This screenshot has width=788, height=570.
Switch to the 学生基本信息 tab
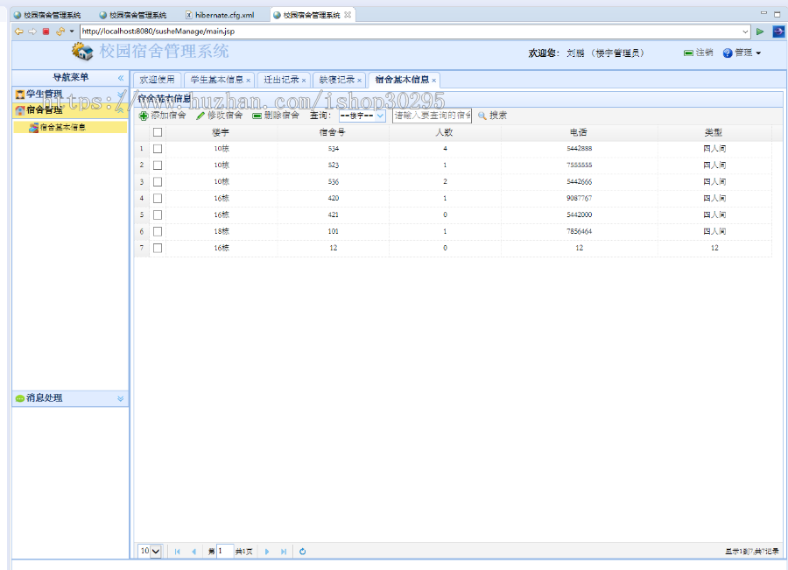coord(216,80)
